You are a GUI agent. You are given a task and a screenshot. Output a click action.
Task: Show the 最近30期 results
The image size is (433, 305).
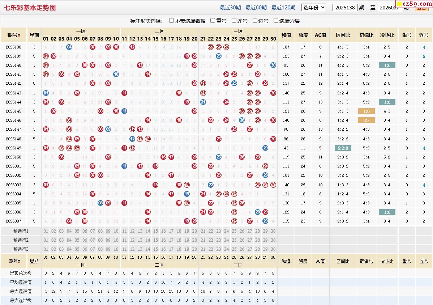point(230,8)
